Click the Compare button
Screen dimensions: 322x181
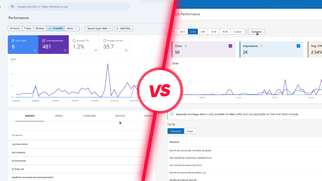point(256,32)
